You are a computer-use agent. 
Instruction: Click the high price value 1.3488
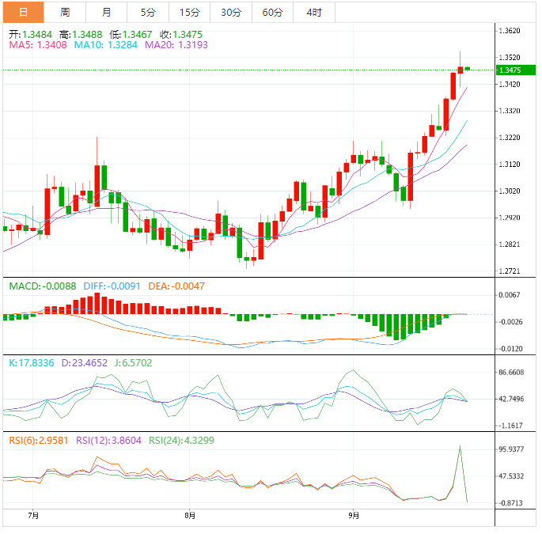[88, 35]
